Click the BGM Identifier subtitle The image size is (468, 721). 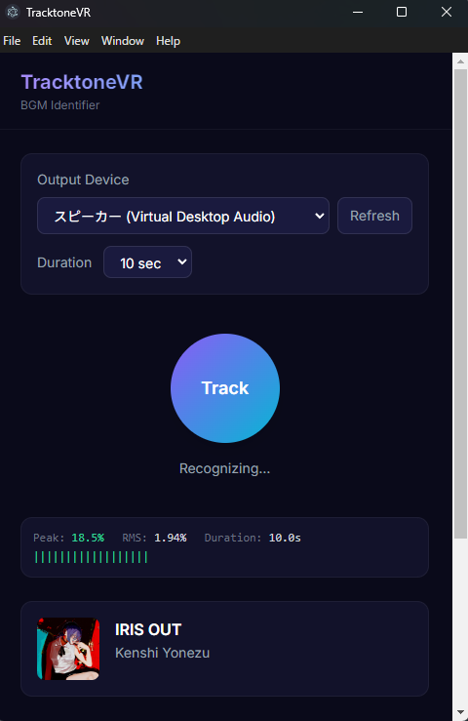(x=59, y=105)
